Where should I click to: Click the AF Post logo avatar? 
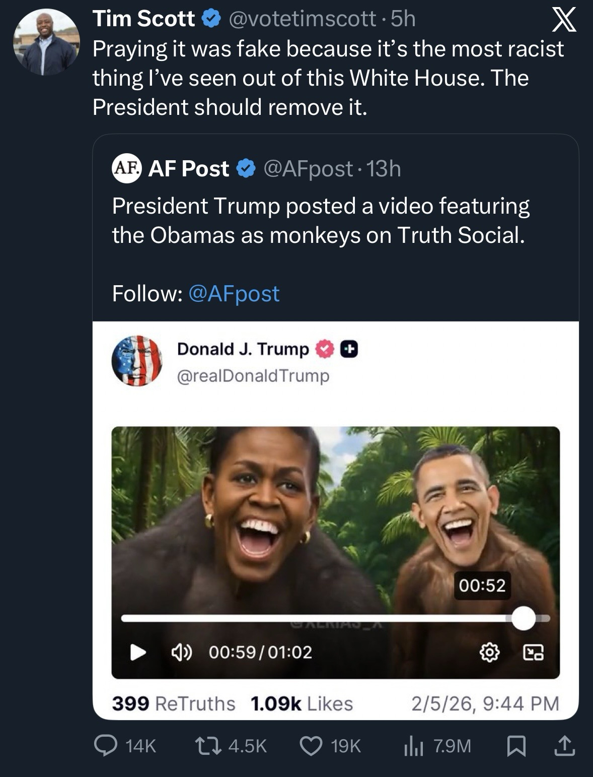pyautogui.click(x=126, y=168)
